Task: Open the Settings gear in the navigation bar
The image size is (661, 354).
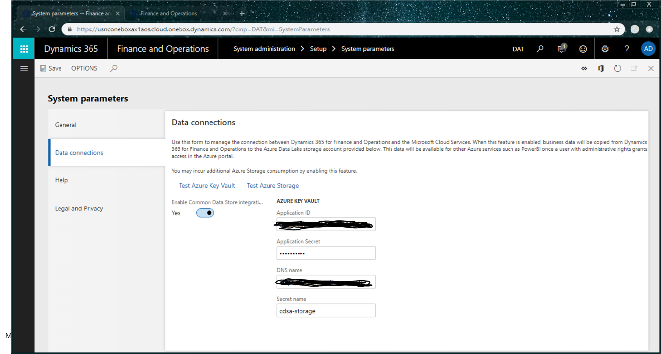Action: pyautogui.click(x=605, y=49)
